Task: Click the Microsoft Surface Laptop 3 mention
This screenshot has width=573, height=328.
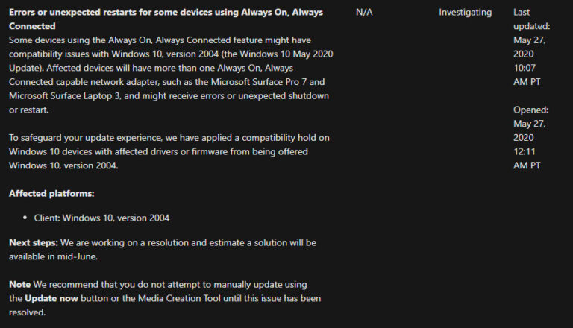Action: tap(64, 95)
